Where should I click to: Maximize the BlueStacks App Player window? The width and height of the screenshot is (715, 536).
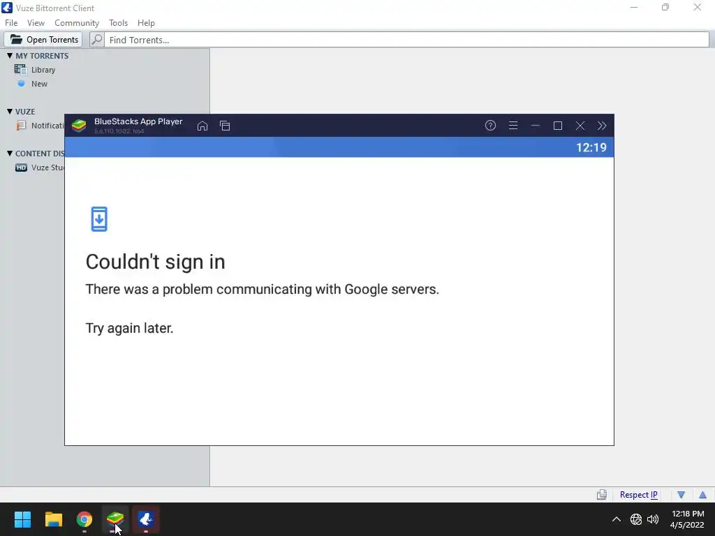pyautogui.click(x=558, y=126)
